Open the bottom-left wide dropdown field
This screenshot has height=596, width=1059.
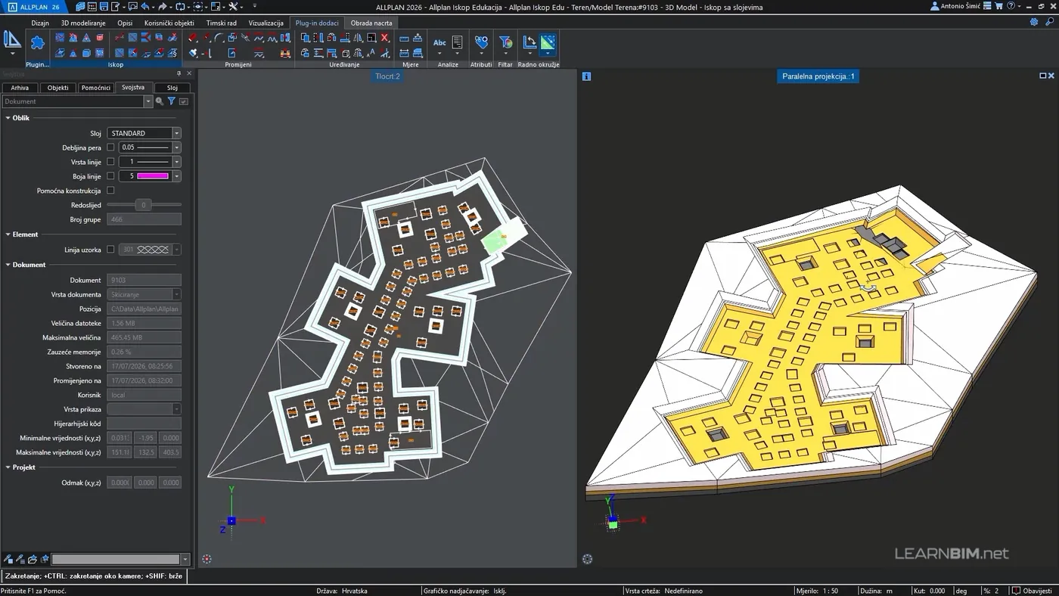120,559
